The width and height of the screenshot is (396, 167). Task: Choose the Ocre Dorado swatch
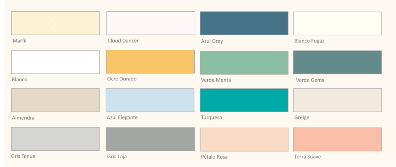(x=150, y=61)
